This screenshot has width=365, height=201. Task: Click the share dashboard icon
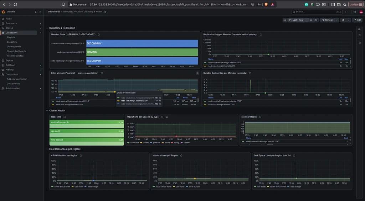click(343, 20)
